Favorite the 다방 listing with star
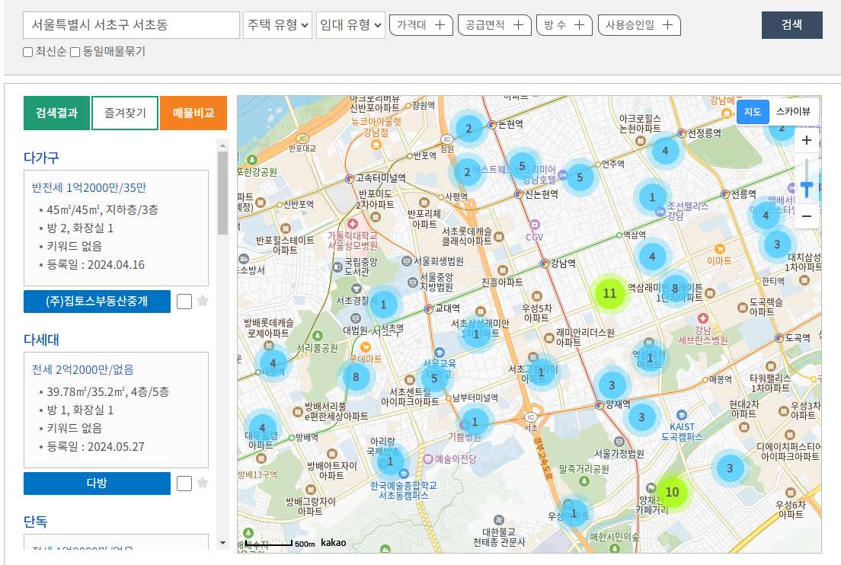The image size is (841, 565). [x=203, y=483]
